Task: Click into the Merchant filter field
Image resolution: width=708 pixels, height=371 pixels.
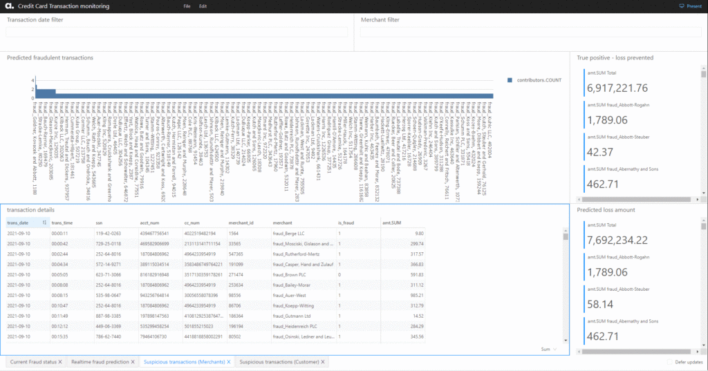Action: point(530,32)
